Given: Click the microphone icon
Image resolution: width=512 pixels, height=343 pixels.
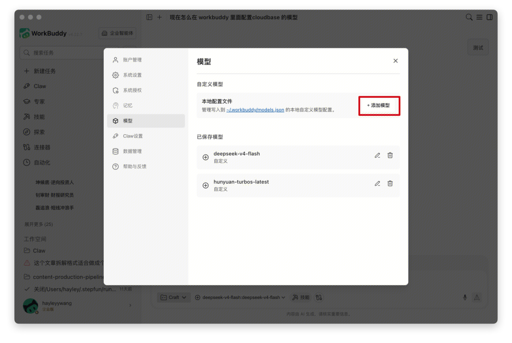Looking at the screenshot, I should click(x=465, y=297).
